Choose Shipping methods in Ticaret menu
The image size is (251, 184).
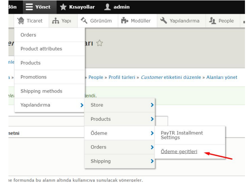(41, 91)
